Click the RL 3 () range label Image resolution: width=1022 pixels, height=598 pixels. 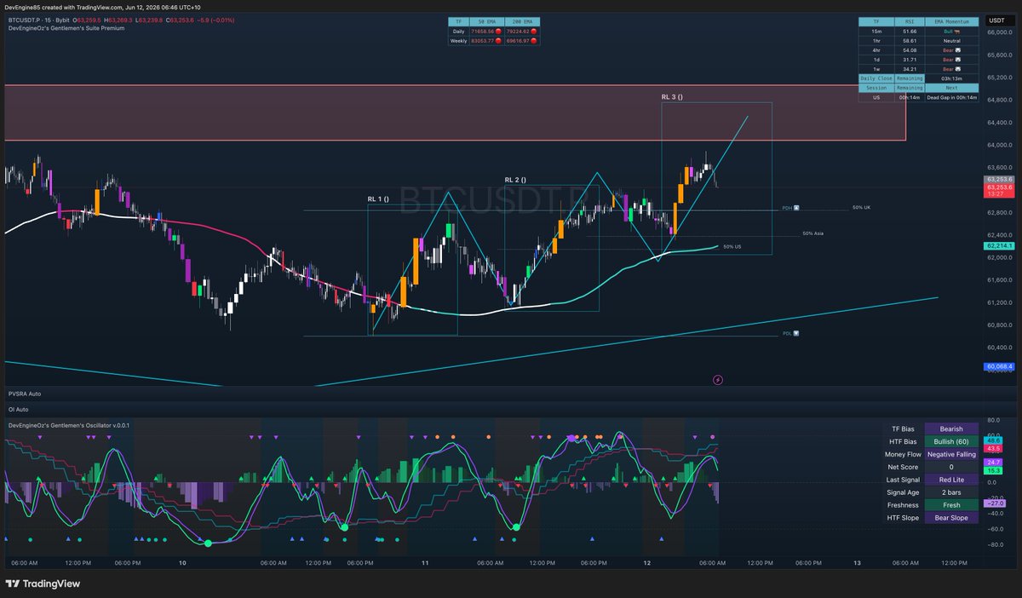(672, 97)
